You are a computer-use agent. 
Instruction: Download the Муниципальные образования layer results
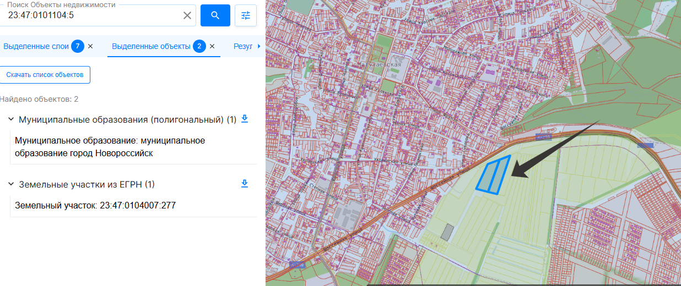point(245,119)
